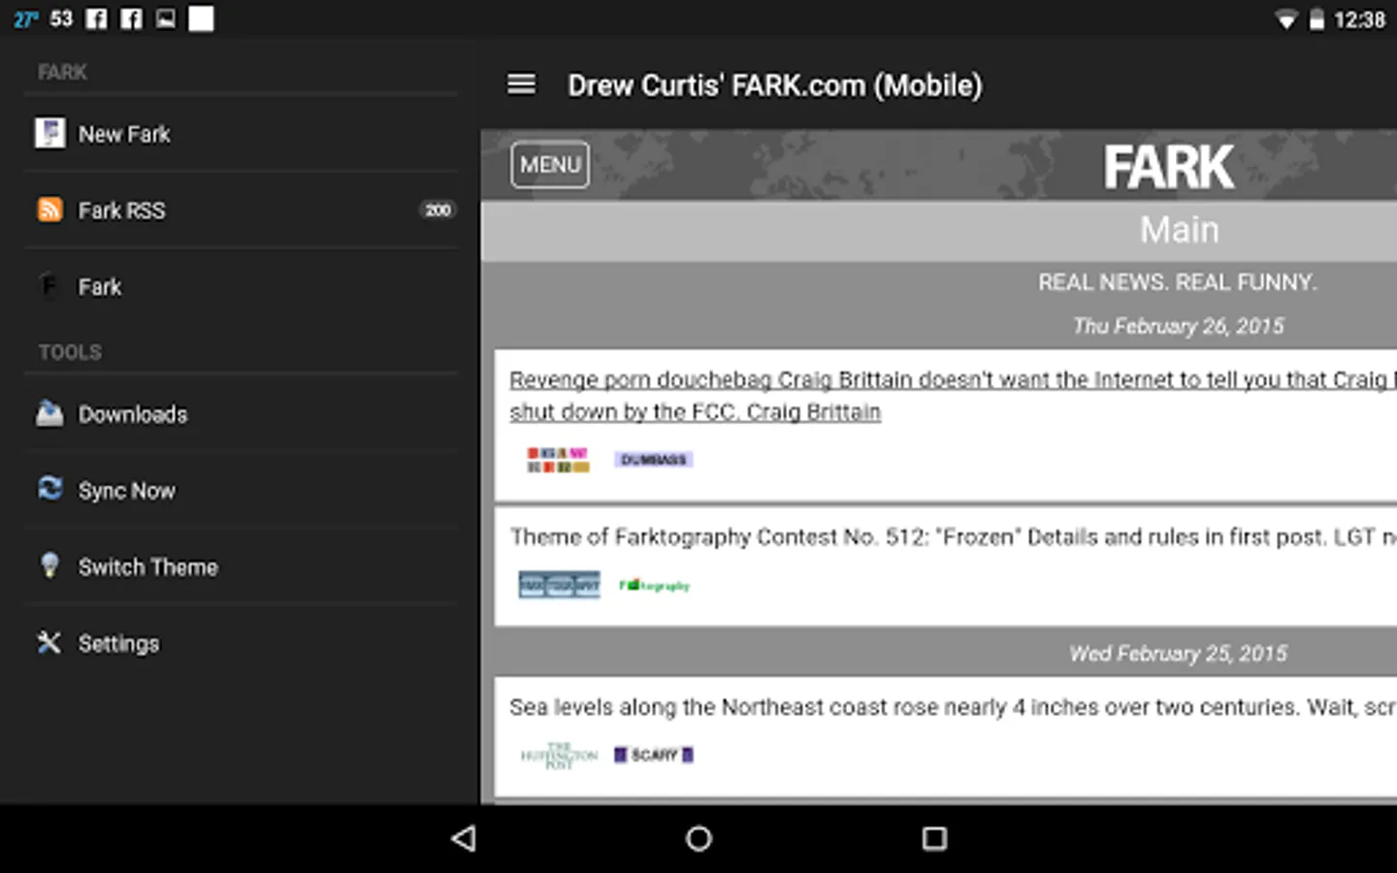Open the Settings tools icon
Image resolution: width=1397 pixels, height=873 pixels.
pos(49,642)
